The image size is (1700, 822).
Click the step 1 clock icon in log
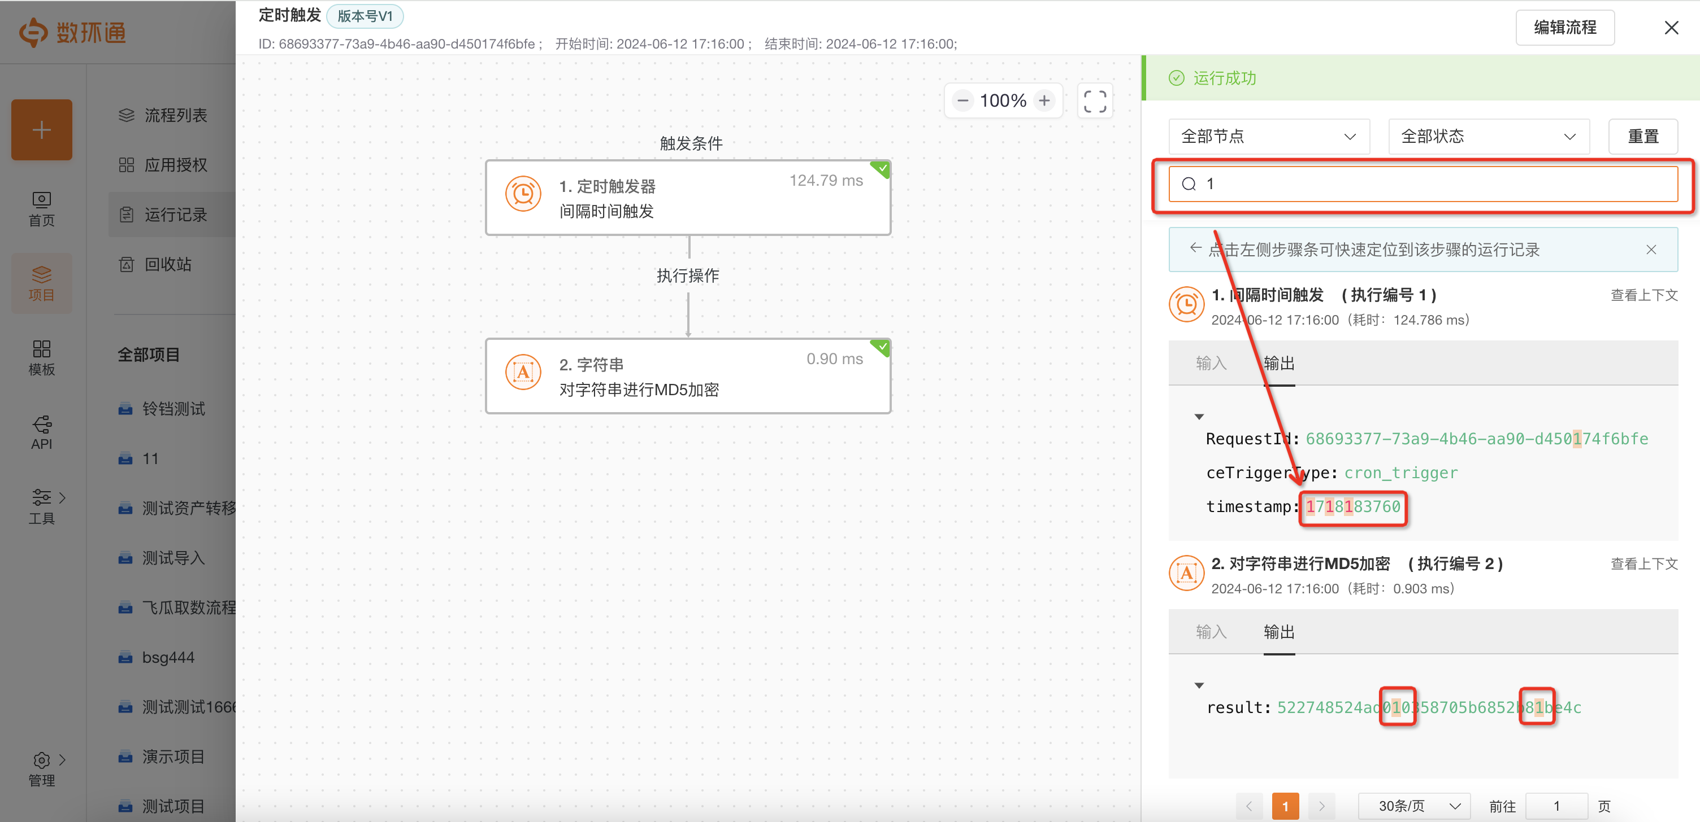tap(1187, 304)
